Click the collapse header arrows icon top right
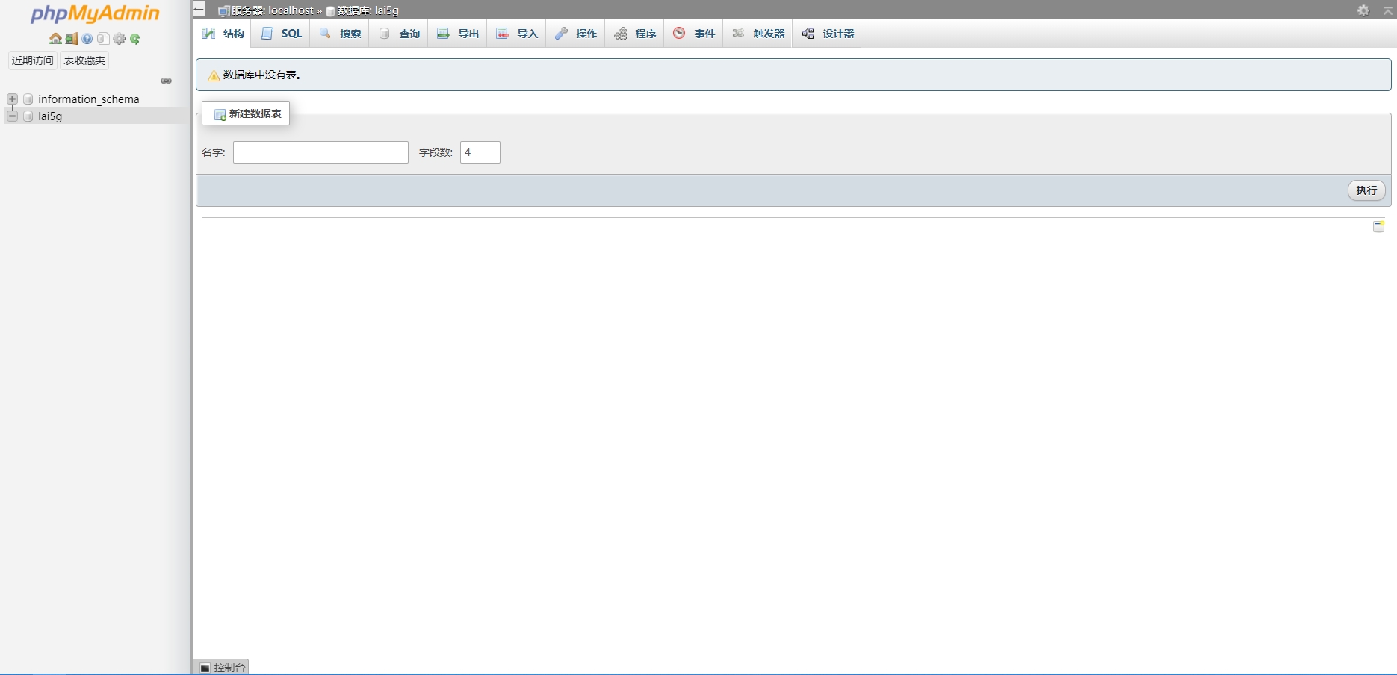 pyautogui.click(x=1387, y=10)
